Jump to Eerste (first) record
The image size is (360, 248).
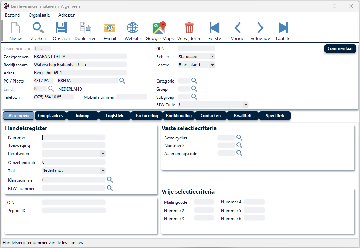[x=215, y=31]
